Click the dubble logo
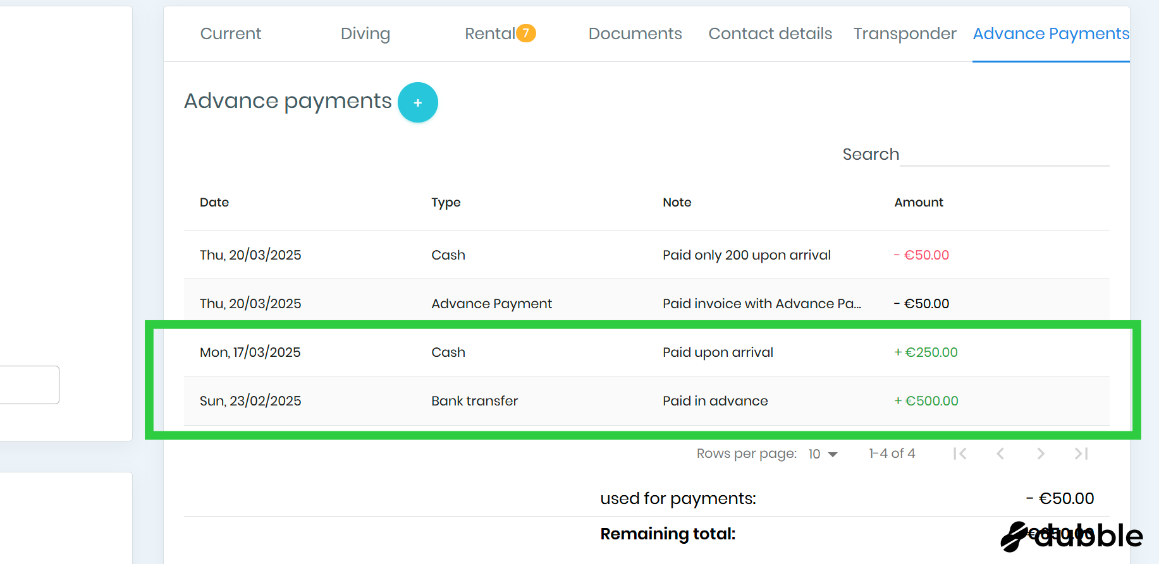Screen dimensions: 1159x564 point(1072,536)
